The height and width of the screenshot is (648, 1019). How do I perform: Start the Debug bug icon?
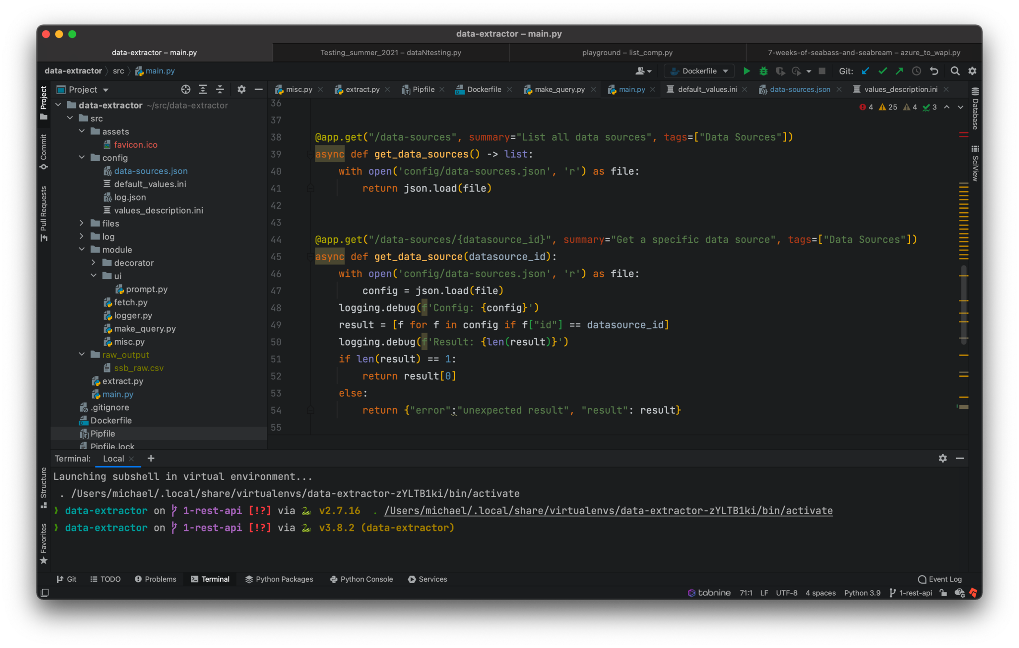(763, 71)
